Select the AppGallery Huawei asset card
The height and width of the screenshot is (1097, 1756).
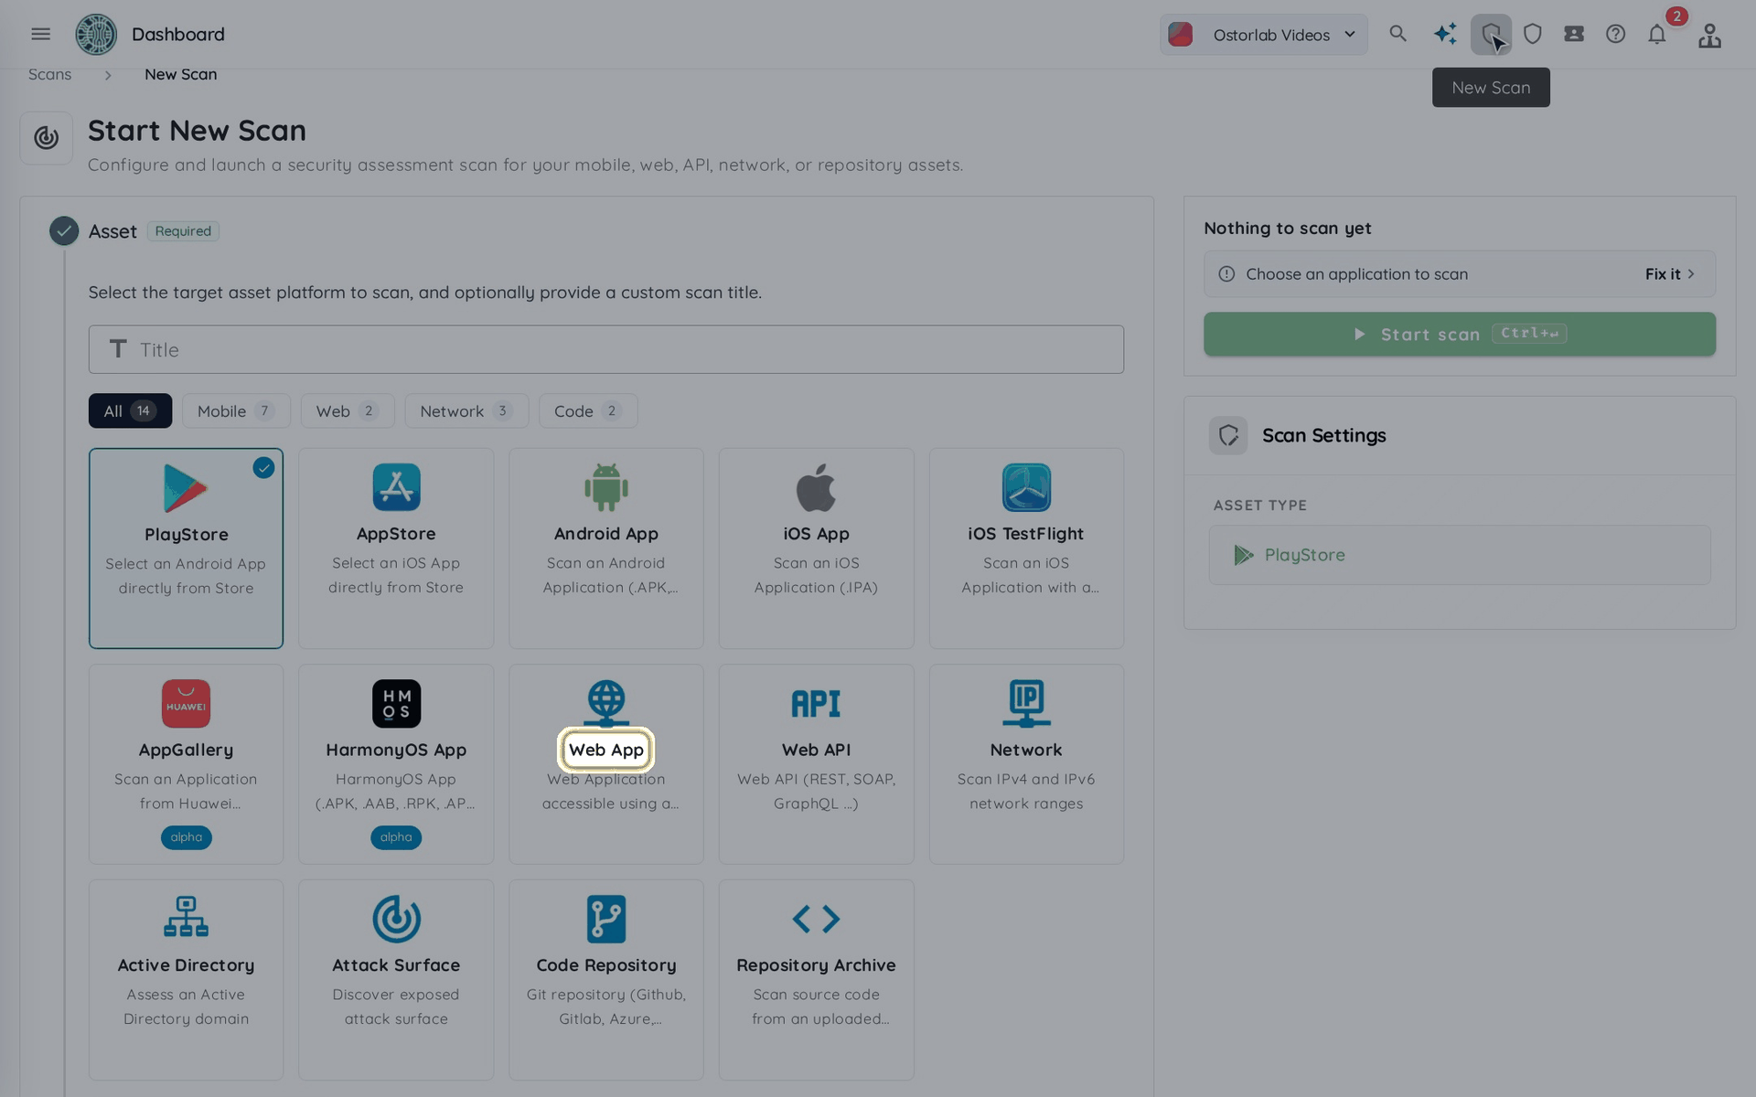coord(186,763)
